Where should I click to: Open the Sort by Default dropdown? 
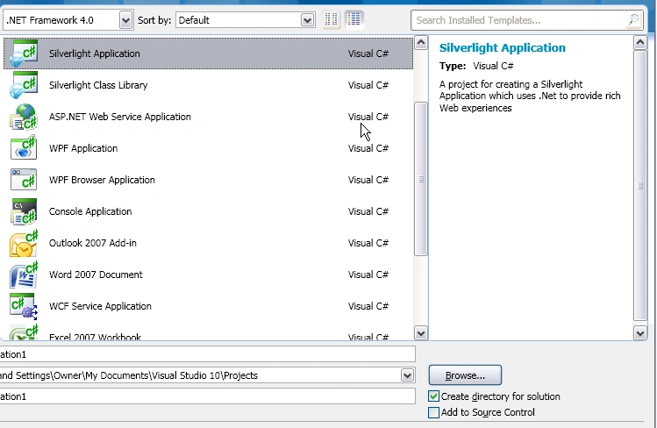[x=307, y=20]
